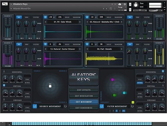Click the camera snapshot view icon
Screen dimensions: 167x126
[120, 4]
